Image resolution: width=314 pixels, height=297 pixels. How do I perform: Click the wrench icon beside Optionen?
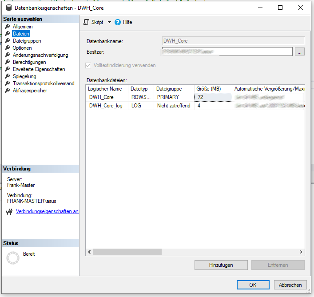click(x=7, y=48)
